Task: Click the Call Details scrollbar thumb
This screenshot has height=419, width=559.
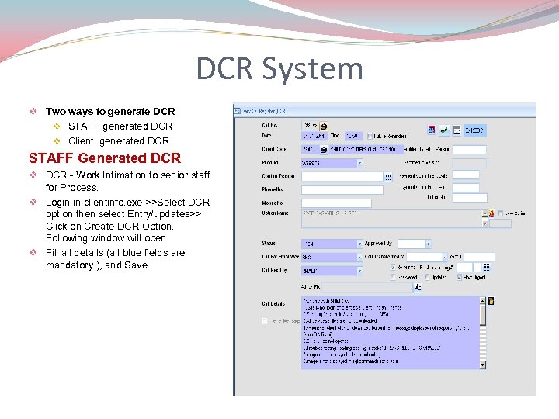Action: pyautogui.click(x=483, y=315)
